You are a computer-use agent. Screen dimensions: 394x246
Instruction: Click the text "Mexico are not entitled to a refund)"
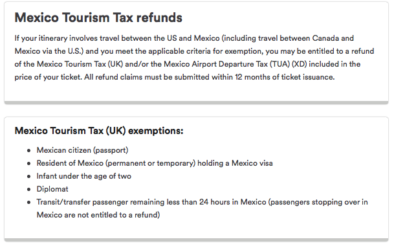point(98,215)
